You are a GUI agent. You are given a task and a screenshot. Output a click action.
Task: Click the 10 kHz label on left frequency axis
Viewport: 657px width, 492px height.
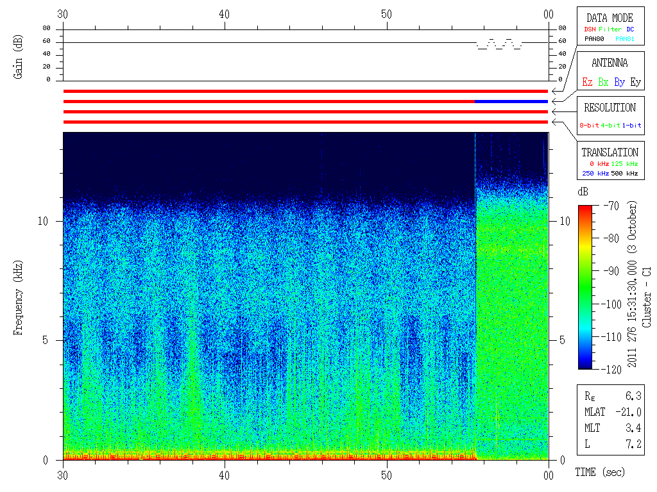43,221
